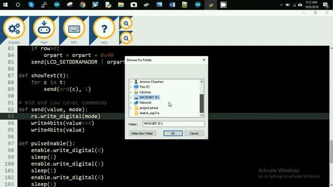The width and height of the screenshot is (333, 187).
Task: Place cursor on 'send(ord(c), 1)' line
Action: point(67,89)
